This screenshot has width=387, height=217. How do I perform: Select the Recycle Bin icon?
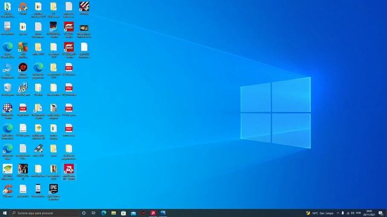pyautogui.click(x=8, y=87)
